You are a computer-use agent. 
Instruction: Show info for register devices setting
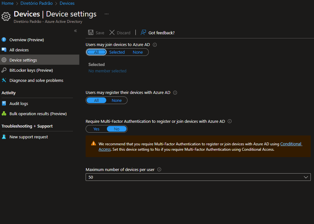175,93
